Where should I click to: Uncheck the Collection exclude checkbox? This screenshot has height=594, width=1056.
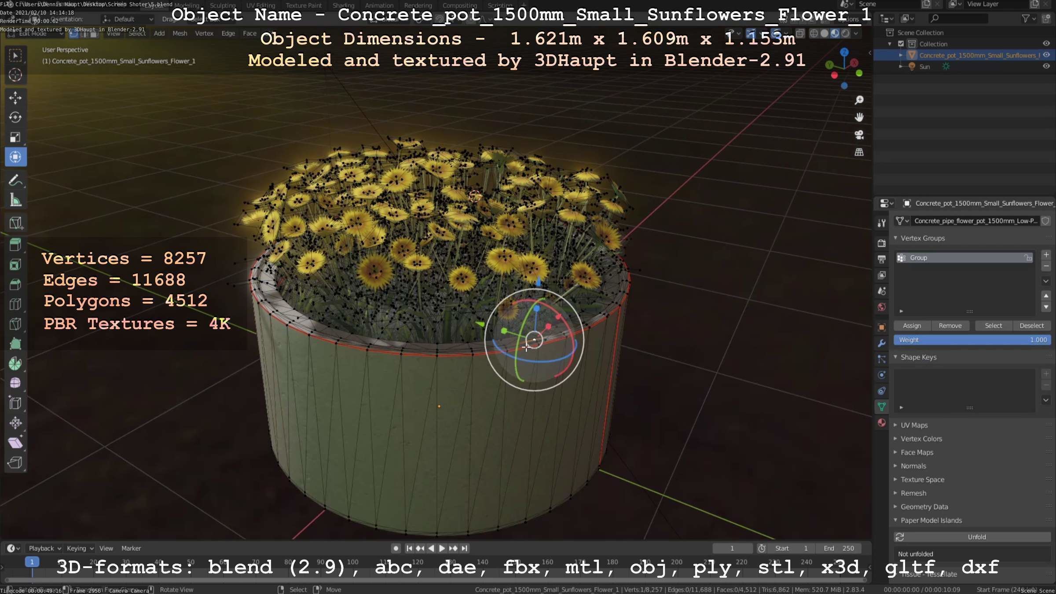(x=901, y=44)
